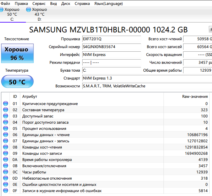Open the Сервис menu
The height and width of the screenshot is (196, 212).
point(39,4)
